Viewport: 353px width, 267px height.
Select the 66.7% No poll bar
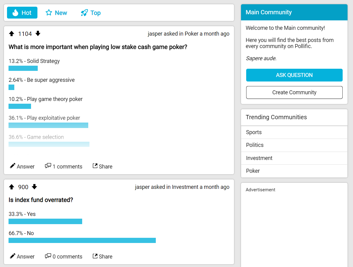click(82, 241)
